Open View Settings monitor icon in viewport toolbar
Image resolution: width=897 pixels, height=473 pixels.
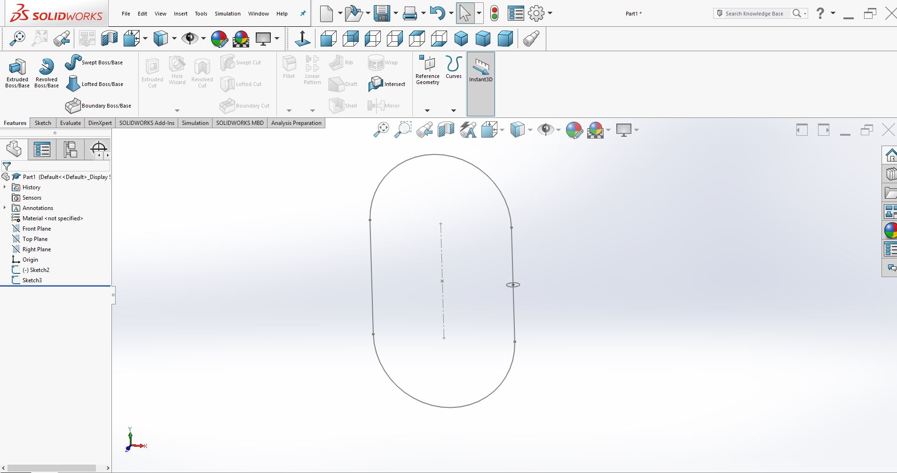(624, 130)
